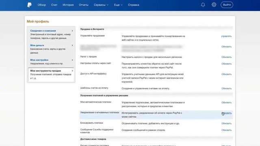This screenshot has width=260, height=146.
Task: Click Обновить for Шаблоны счетов на оплату
Action: [x=227, y=88]
